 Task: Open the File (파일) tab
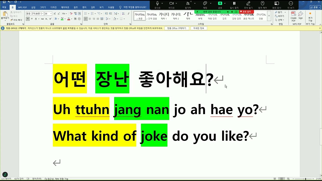tap(4, 7)
